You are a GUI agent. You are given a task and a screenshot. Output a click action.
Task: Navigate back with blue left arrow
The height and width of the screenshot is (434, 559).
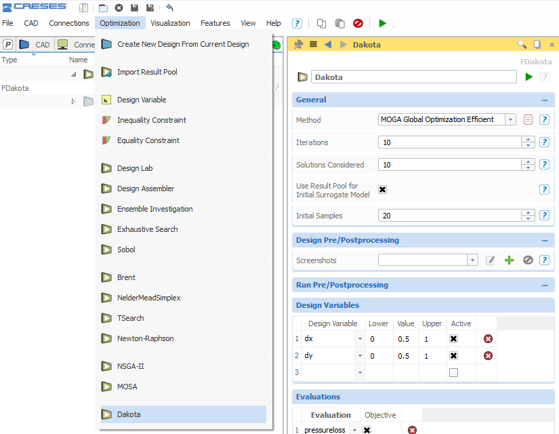pyautogui.click(x=328, y=45)
